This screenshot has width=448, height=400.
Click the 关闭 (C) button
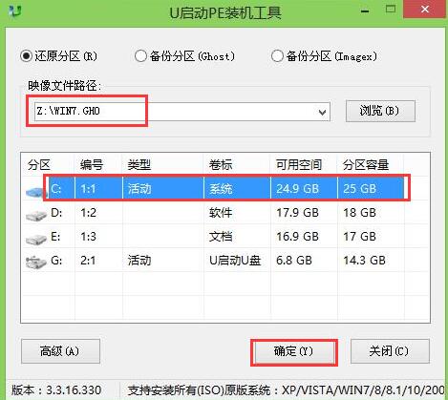click(390, 351)
